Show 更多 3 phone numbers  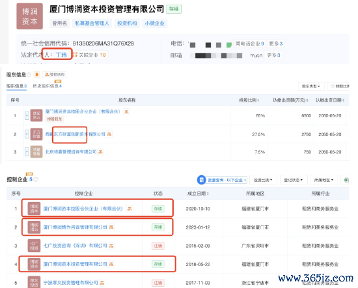(275, 44)
